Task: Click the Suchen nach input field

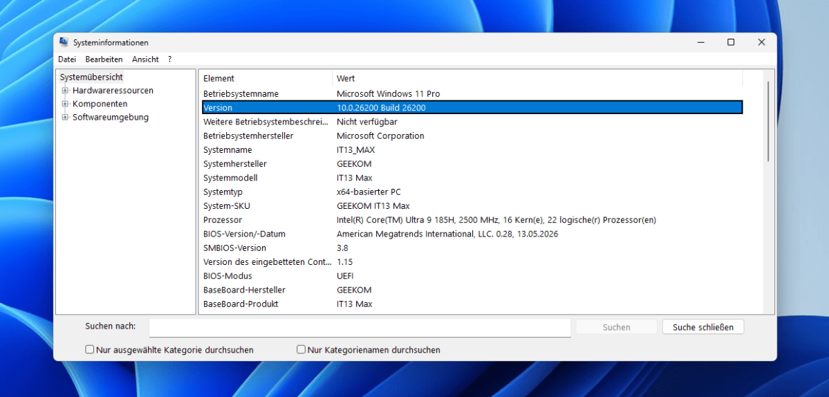Action: tap(360, 327)
